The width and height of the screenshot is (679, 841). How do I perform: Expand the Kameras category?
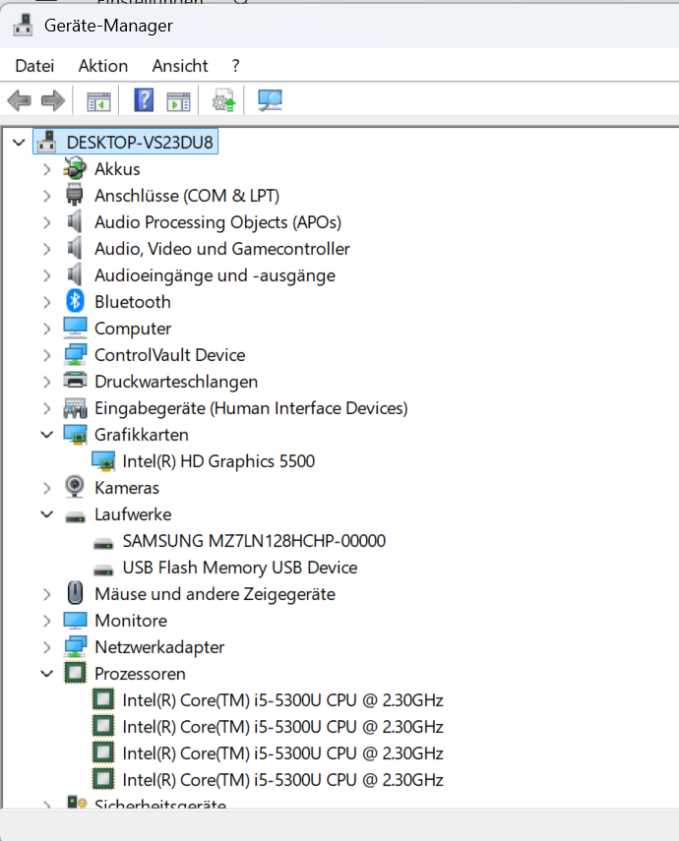[46, 488]
